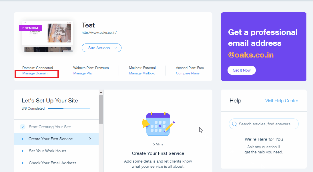Click the Domain: Connected status text
313x172 pixels.
coord(37,68)
